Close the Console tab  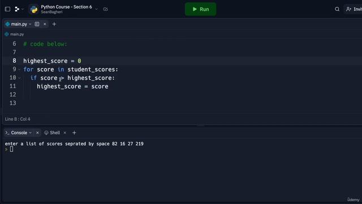pyautogui.click(x=37, y=133)
